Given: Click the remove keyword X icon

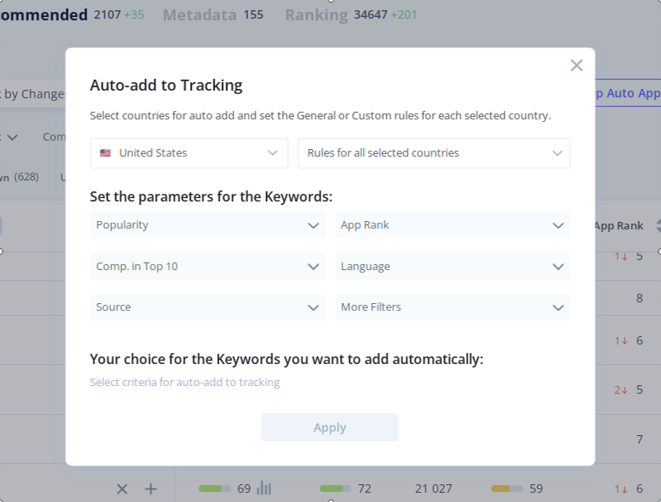Looking at the screenshot, I should pos(122,488).
